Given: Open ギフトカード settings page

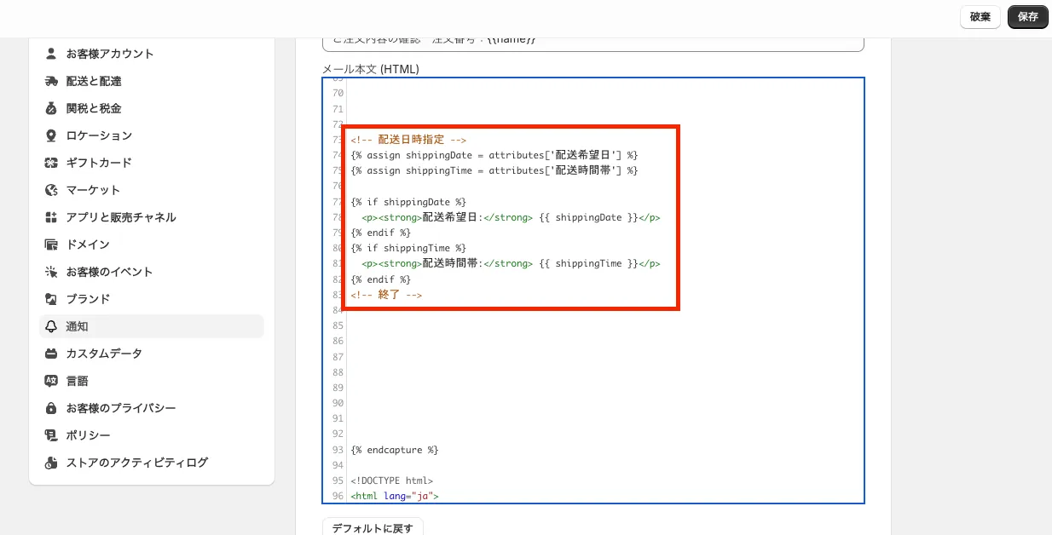Looking at the screenshot, I should [x=152, y=163].
